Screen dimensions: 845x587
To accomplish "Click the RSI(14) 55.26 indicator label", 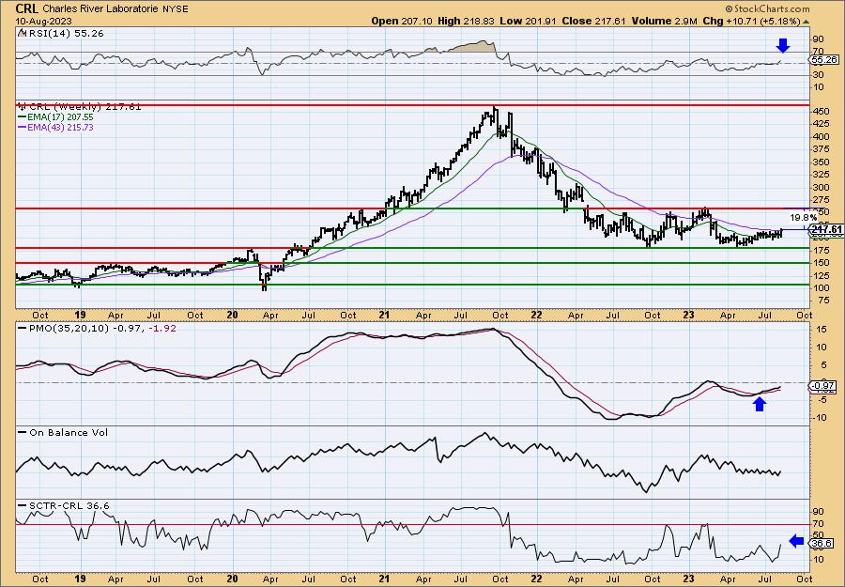I will click(x=65, y=33).
